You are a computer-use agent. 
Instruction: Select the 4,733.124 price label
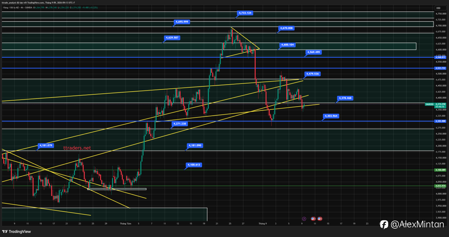coord(245,13)
